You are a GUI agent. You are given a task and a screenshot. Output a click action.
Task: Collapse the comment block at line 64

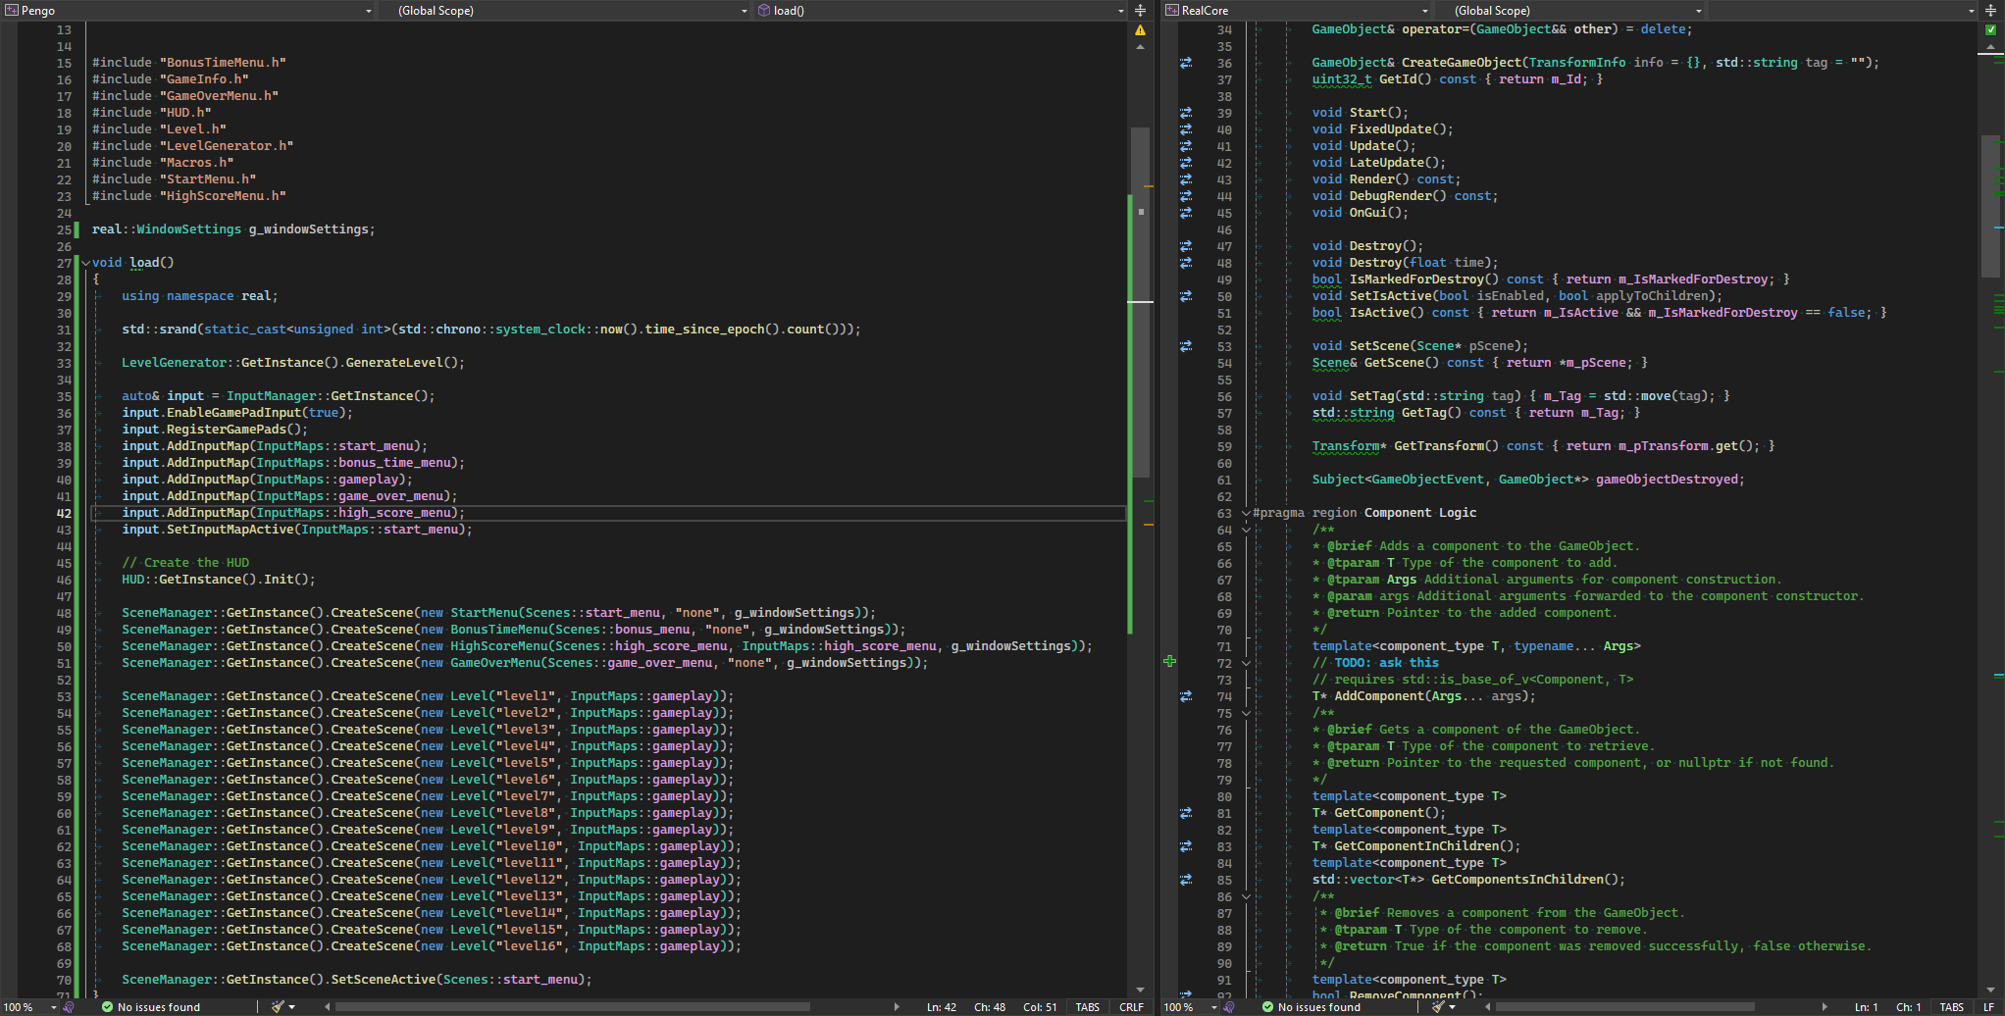pyautogui.click(x=1246, y=530)
